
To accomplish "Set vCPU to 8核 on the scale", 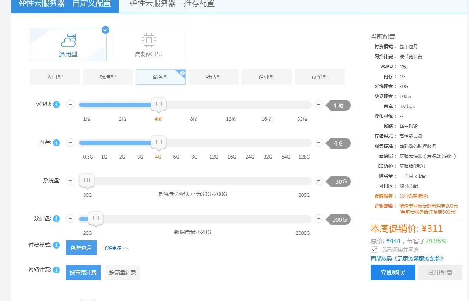I will tap(194, 119).
